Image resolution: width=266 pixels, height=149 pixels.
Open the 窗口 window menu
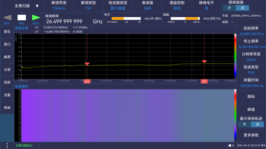coord(7,44)
